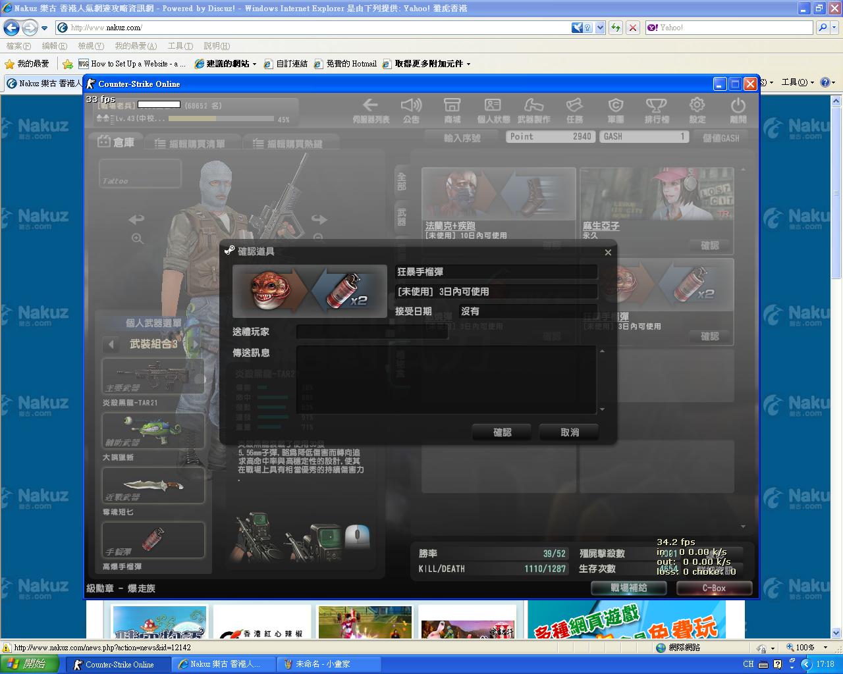843x674 pixels.
Task: Click the 法蘭克+疾跑 inventory item card
Action: click(x=499, y=209)
